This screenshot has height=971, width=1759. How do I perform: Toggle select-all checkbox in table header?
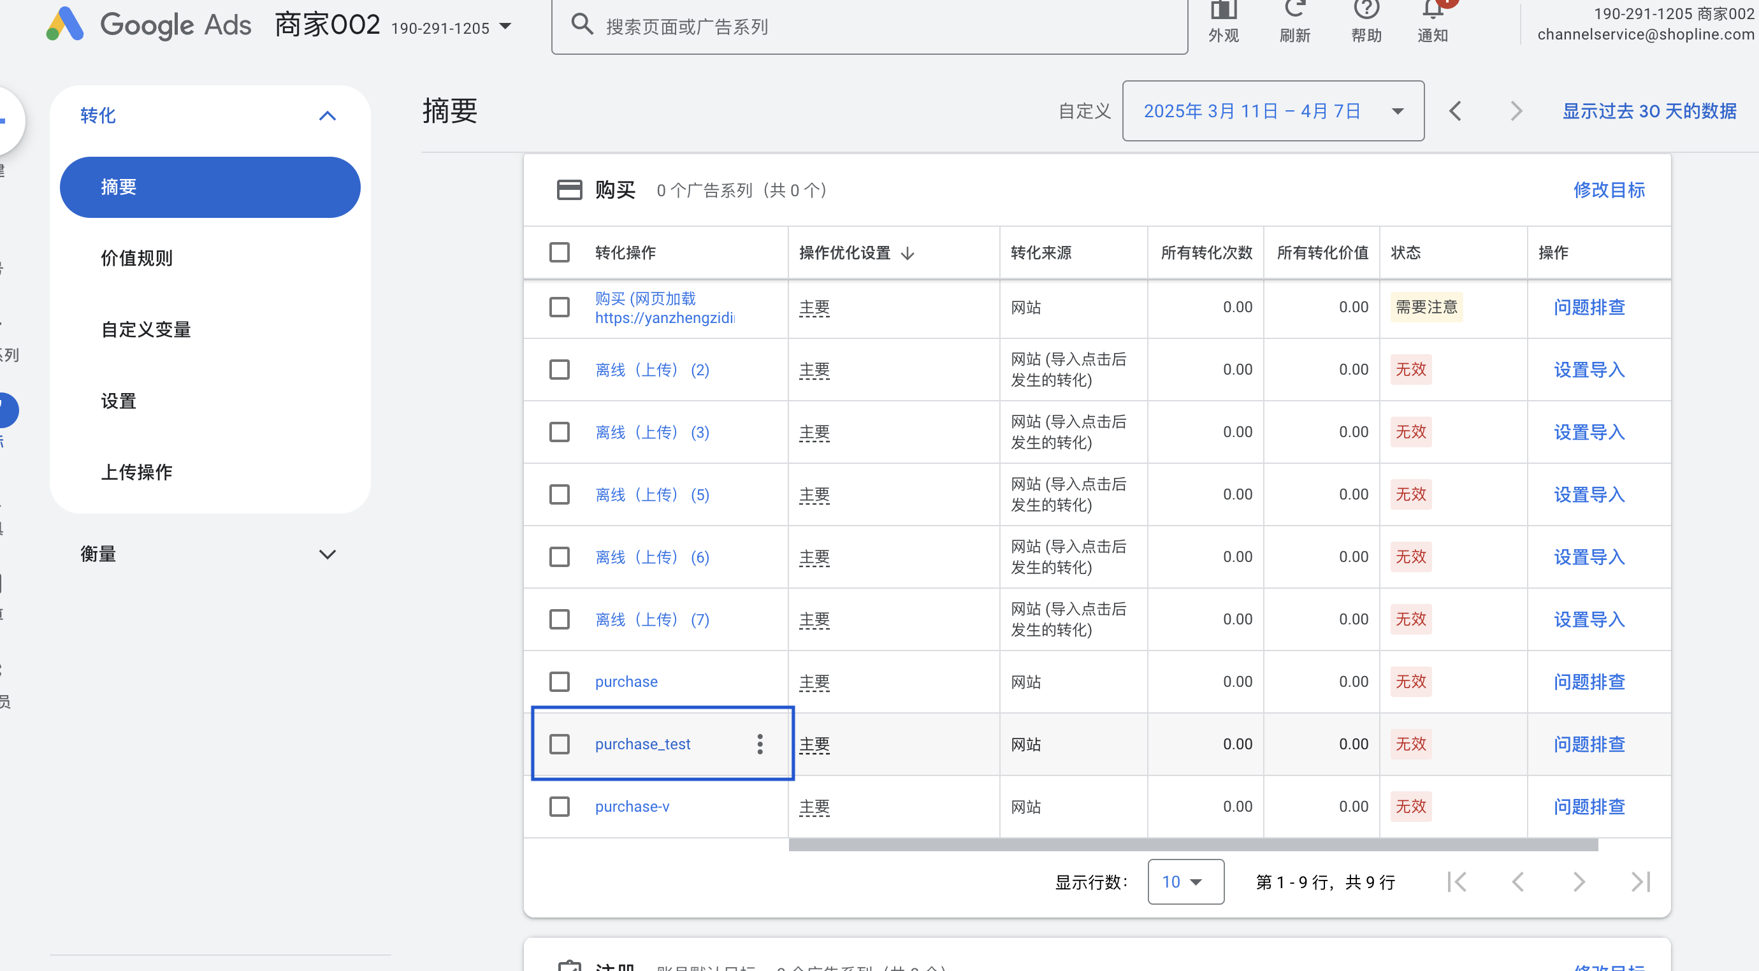[560, 252]
